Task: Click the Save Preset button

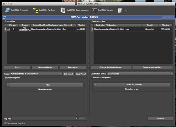Action: [81, 74]
